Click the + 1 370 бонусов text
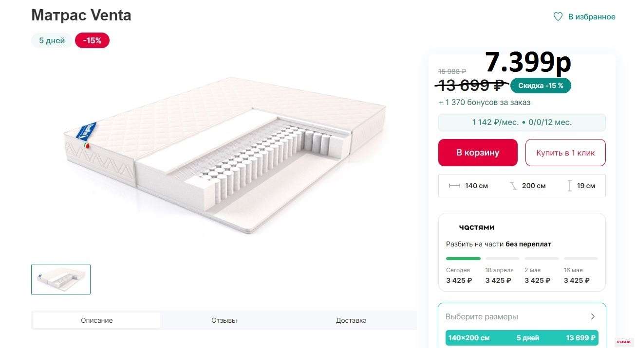This screenshot has height=348, width=636. click(x=485, y=103)
